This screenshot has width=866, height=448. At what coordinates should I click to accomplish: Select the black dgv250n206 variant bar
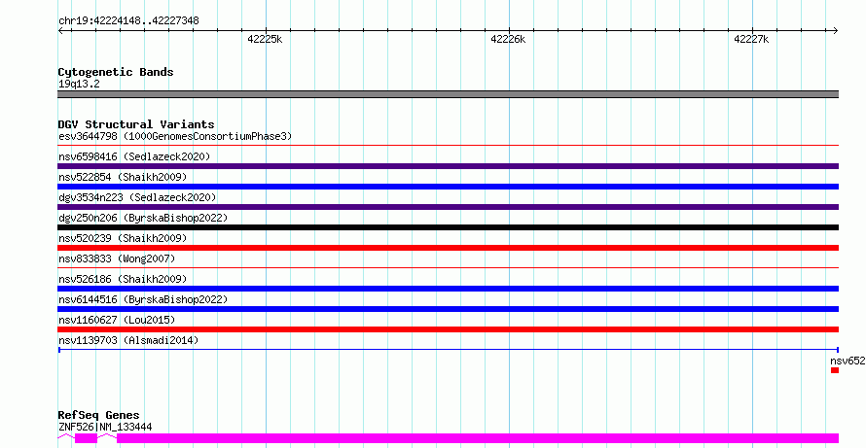[x=449, y=227]
